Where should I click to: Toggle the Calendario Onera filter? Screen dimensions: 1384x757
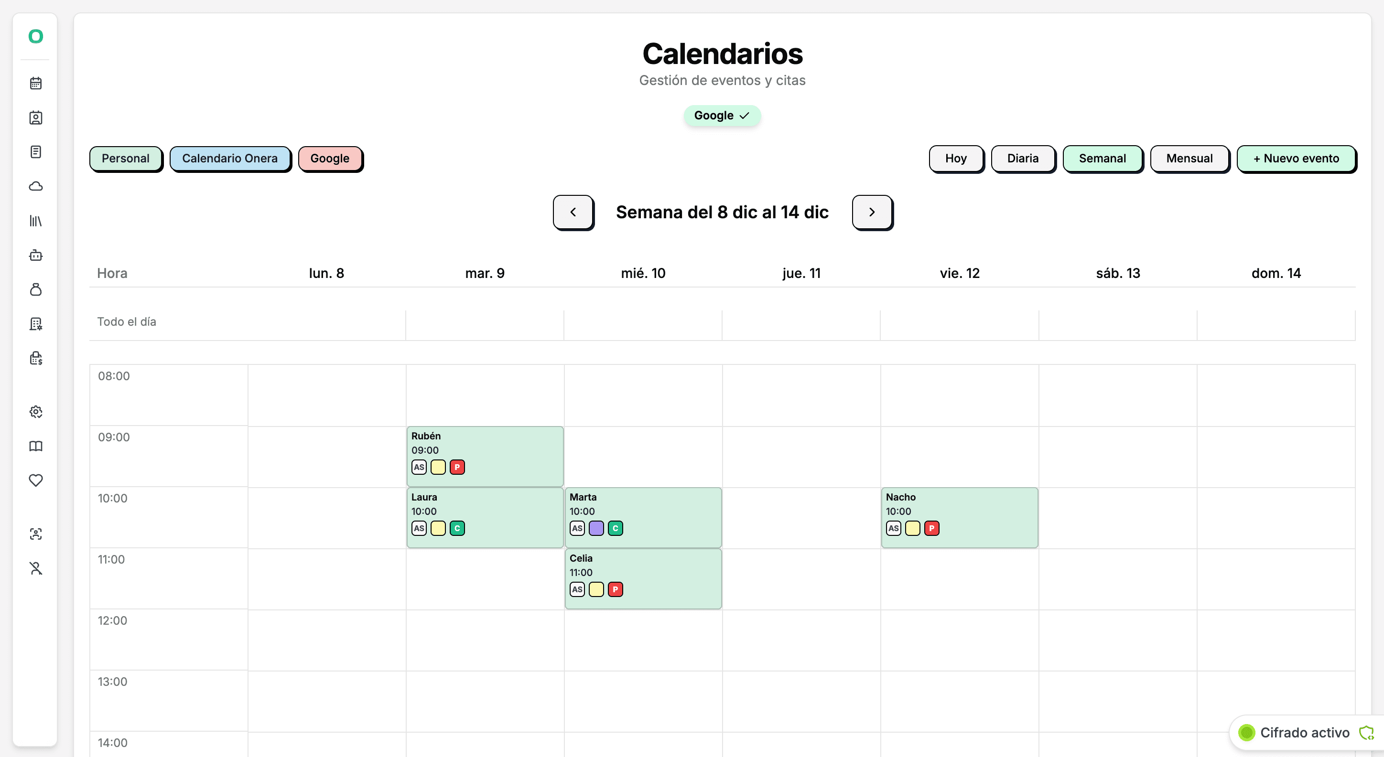tap(230, 159)
